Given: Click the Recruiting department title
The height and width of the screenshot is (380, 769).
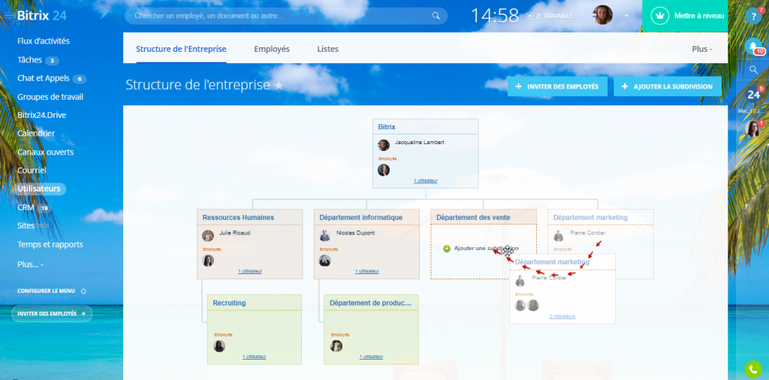Looking at the screenshot, I should point(229,303).
